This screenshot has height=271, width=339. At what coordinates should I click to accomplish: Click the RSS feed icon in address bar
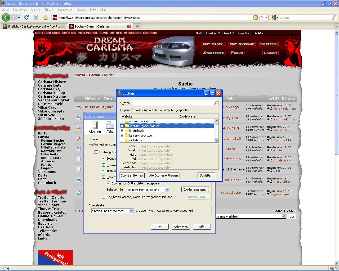click(256, 17)
